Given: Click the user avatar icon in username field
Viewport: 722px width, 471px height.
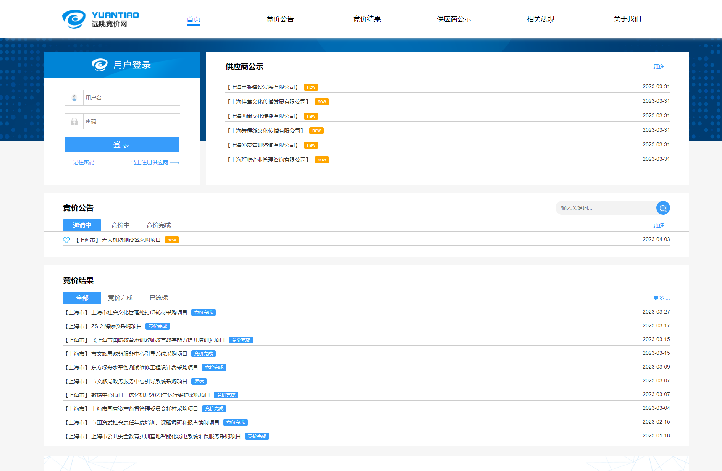Looking at the screenshot, I should pyautogui.click(x=74, y=98).
